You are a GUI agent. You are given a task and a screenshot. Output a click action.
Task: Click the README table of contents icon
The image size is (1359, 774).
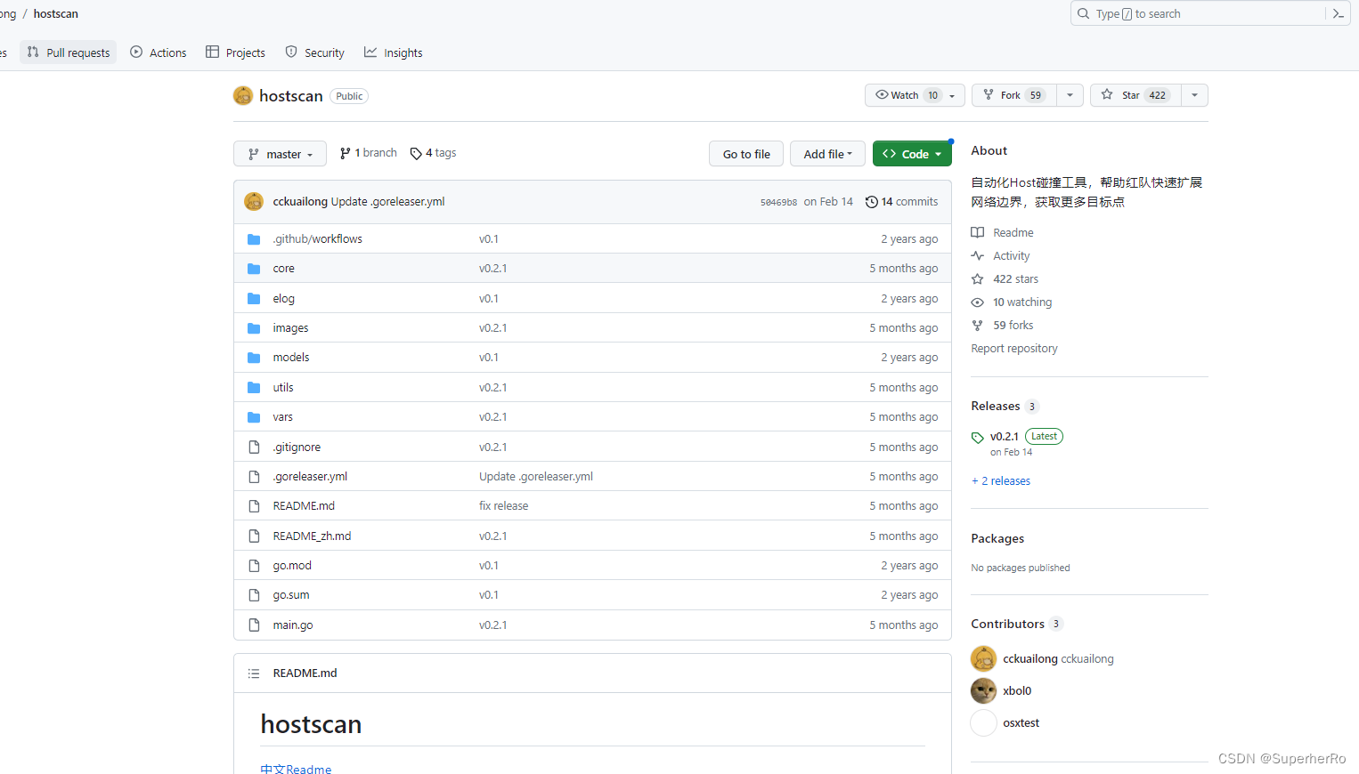[254, 673]
